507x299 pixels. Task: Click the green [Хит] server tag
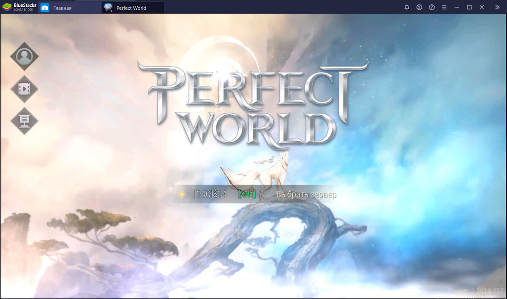tap(247, 194)
